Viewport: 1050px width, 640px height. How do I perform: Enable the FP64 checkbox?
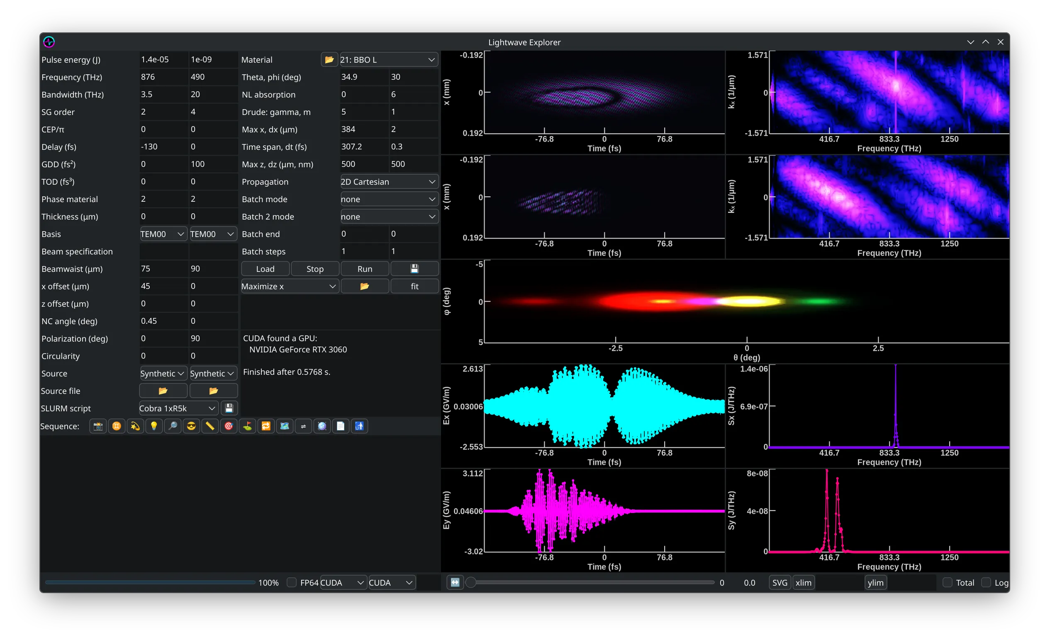[x=292, y=582]
